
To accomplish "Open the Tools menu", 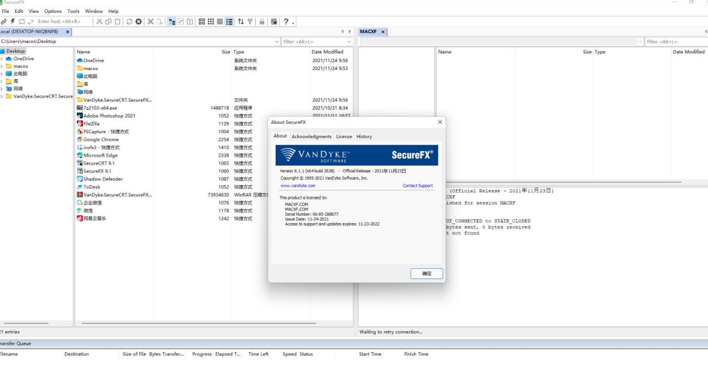I will pyautogui.click(x=73, y=11).
